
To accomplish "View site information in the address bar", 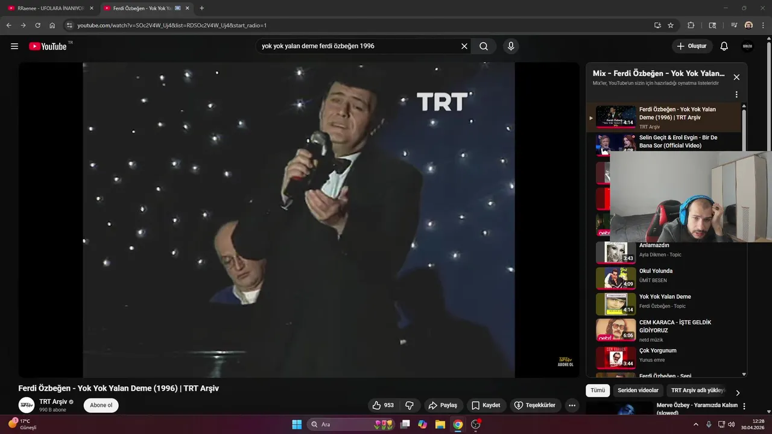I will point(69,25).
